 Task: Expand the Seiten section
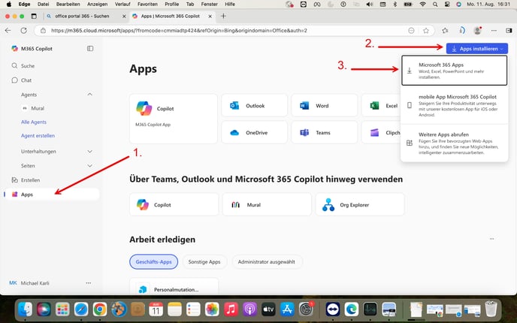coord(89,165)
